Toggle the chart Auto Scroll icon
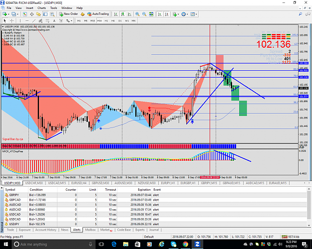 160,14
